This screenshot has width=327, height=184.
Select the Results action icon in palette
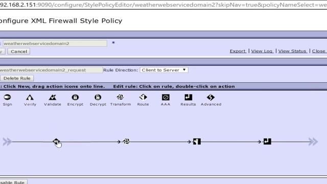click(188, 97)
